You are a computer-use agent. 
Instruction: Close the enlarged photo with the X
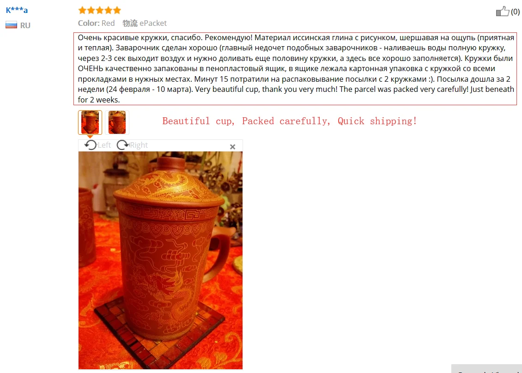[x=232, y=147]
